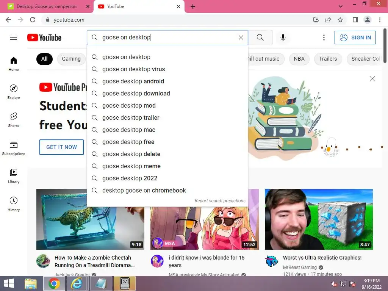This screenshot has height=291, width=388.
Task: Bookmark this page with star icon
Action: (340, 20)
